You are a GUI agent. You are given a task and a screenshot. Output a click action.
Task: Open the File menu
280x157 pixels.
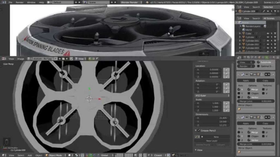[11, 2]
